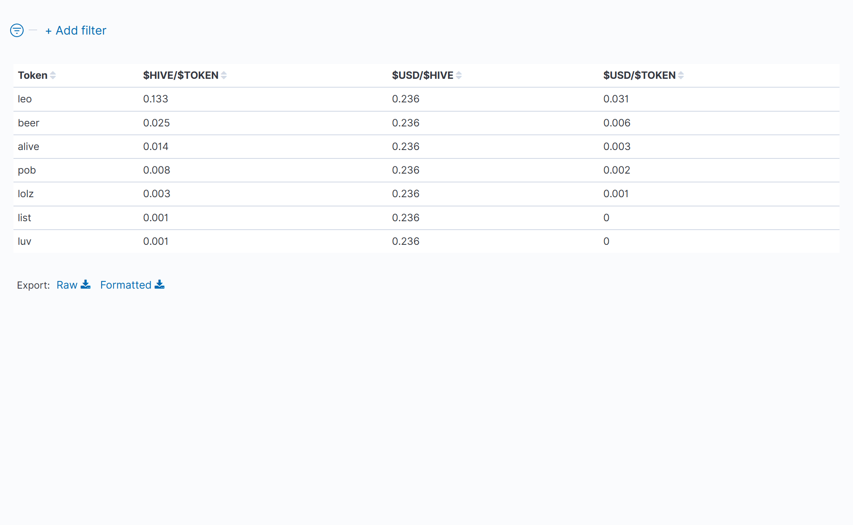
Task: Click the $USD/$HIVE header label
Action: click(422, 75)
